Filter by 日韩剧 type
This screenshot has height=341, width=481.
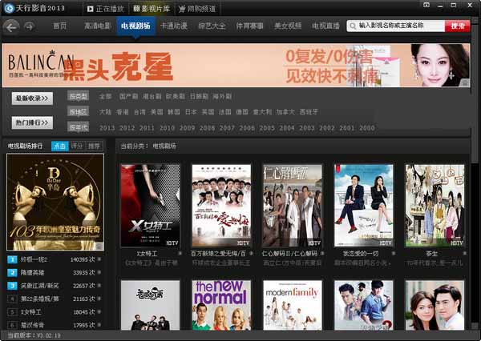199,97
